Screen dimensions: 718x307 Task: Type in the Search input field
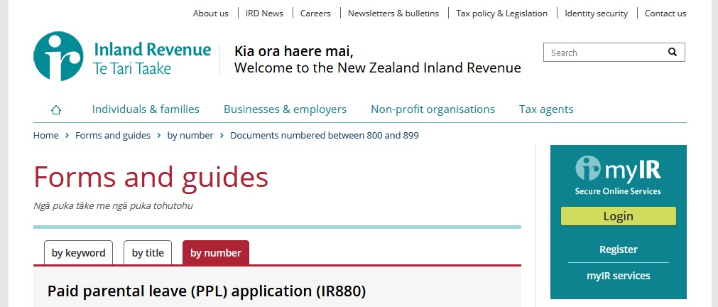point(604,53)
